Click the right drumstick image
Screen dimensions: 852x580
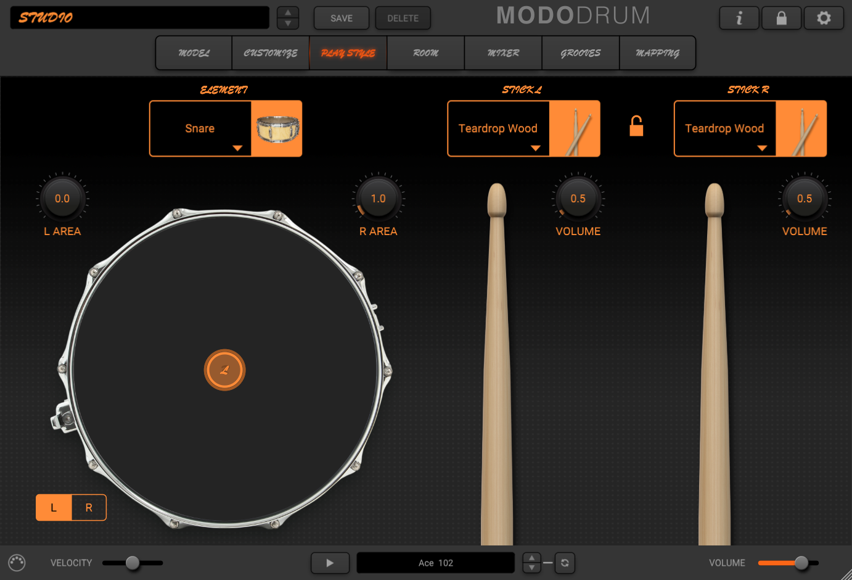pos(715,364)
